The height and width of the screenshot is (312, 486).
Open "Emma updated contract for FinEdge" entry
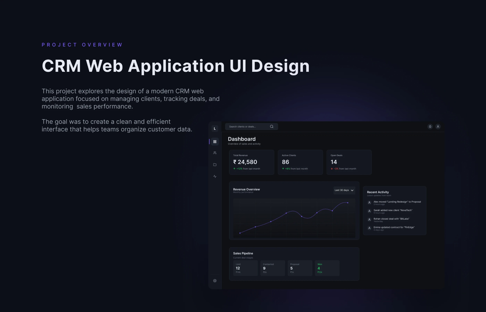(391, 228)
